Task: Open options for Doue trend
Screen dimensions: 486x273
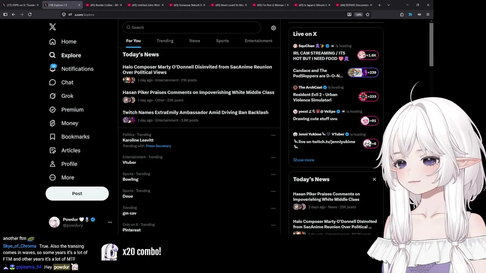Action: (x=273, y=191)
